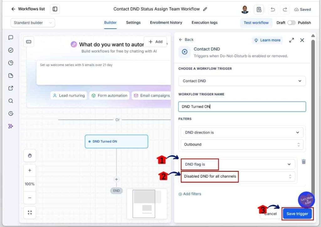Click Test workflow button
The height and width of the screenshot is (227, 321).
[256, 23]
